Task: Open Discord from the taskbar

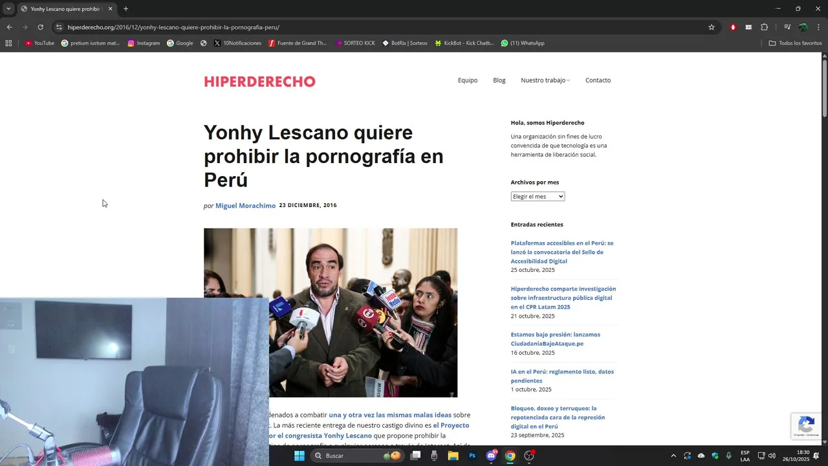Action: 491,456
